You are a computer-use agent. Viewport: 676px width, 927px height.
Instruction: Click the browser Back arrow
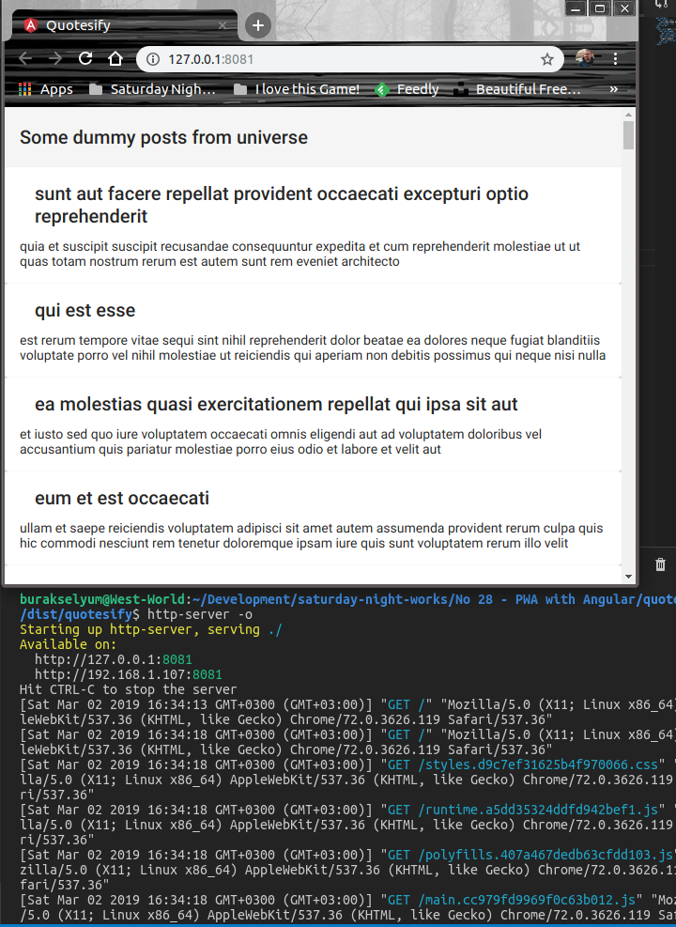pos(25,59)
